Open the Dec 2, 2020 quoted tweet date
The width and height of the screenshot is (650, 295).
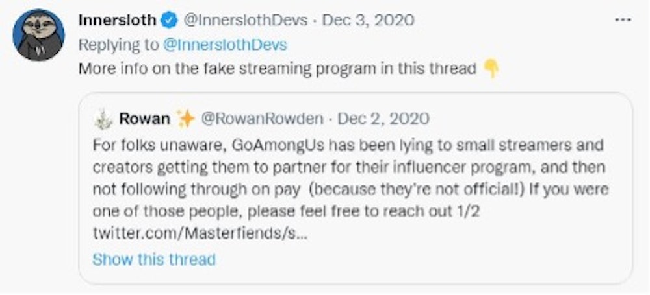point(383,119)
